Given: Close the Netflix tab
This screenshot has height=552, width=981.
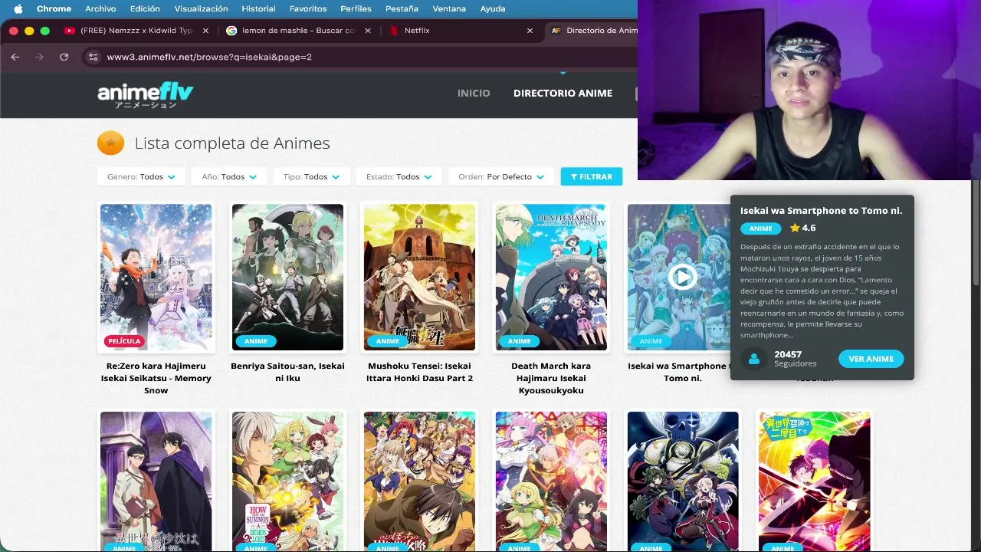Looking at the screenshot, I should click(530, 31).
